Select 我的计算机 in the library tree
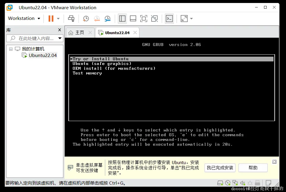Viewport: 286px width, 192px height. coord(33,49)
